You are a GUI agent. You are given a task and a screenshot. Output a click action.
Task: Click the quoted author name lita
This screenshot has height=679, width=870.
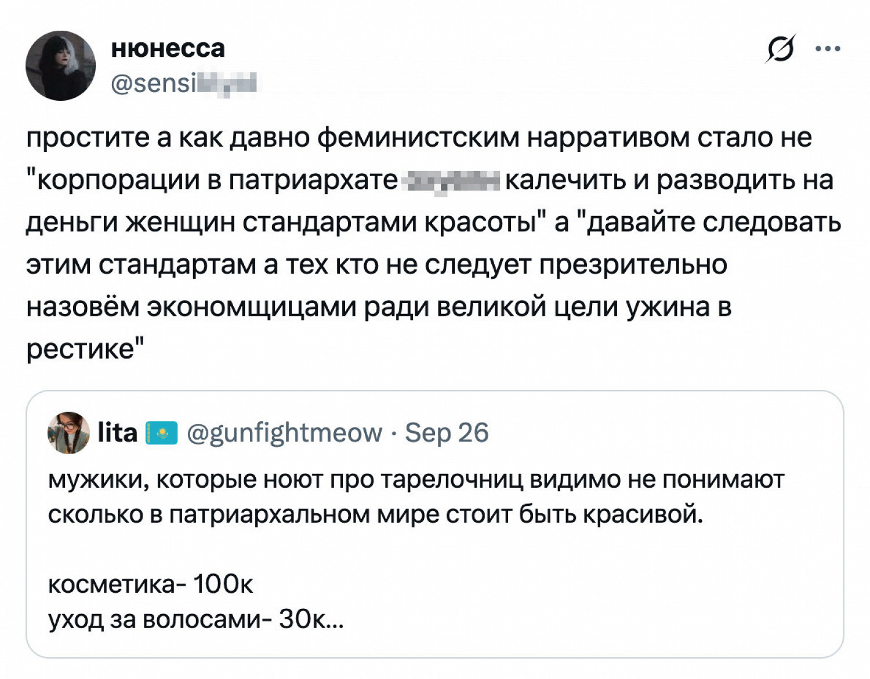tap(117, 433)
